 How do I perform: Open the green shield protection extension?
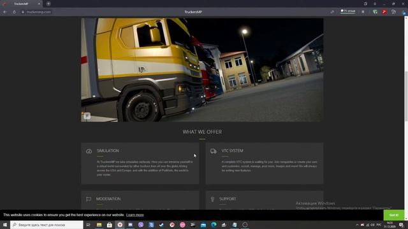(375, 12)
